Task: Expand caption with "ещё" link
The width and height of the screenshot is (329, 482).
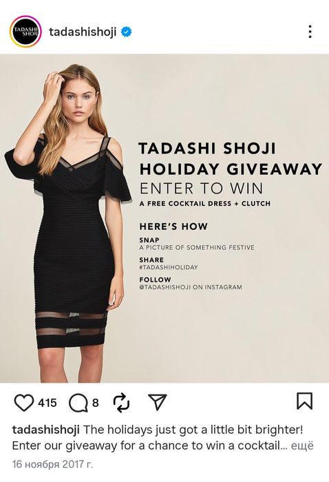Action: pyautogui.click(x=302, y=446)
